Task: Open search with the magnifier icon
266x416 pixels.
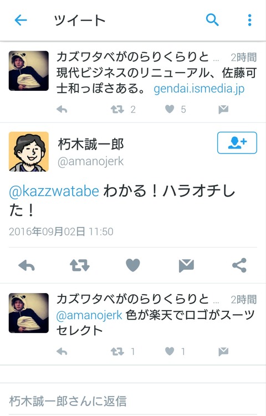Action: pos(212,20)
